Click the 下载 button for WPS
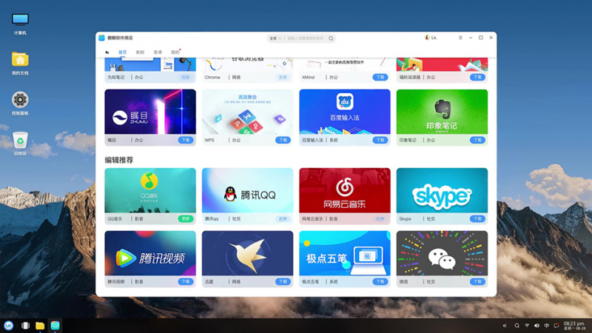This screenshot has width=592, height=333. coord(283,140)
